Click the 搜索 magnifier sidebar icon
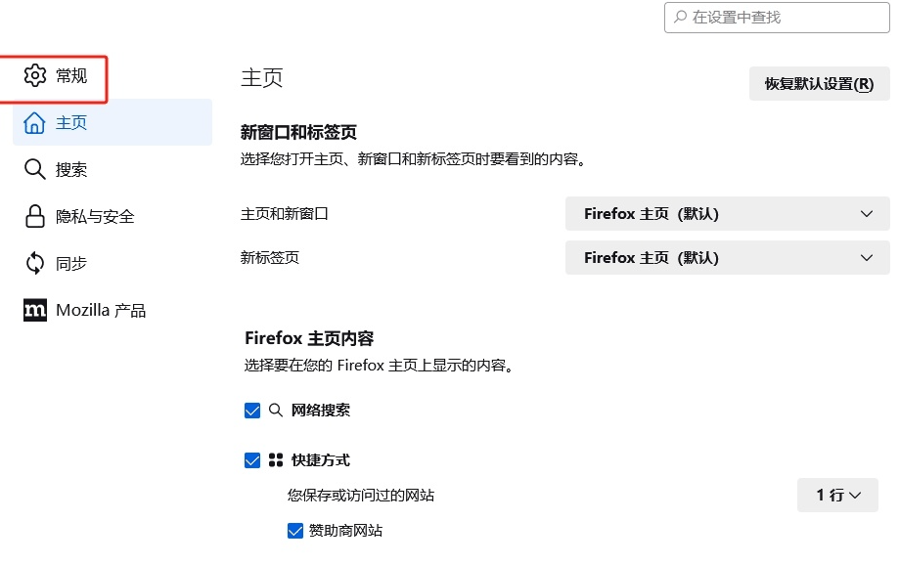899x564 pixels. tap(33, 169)
